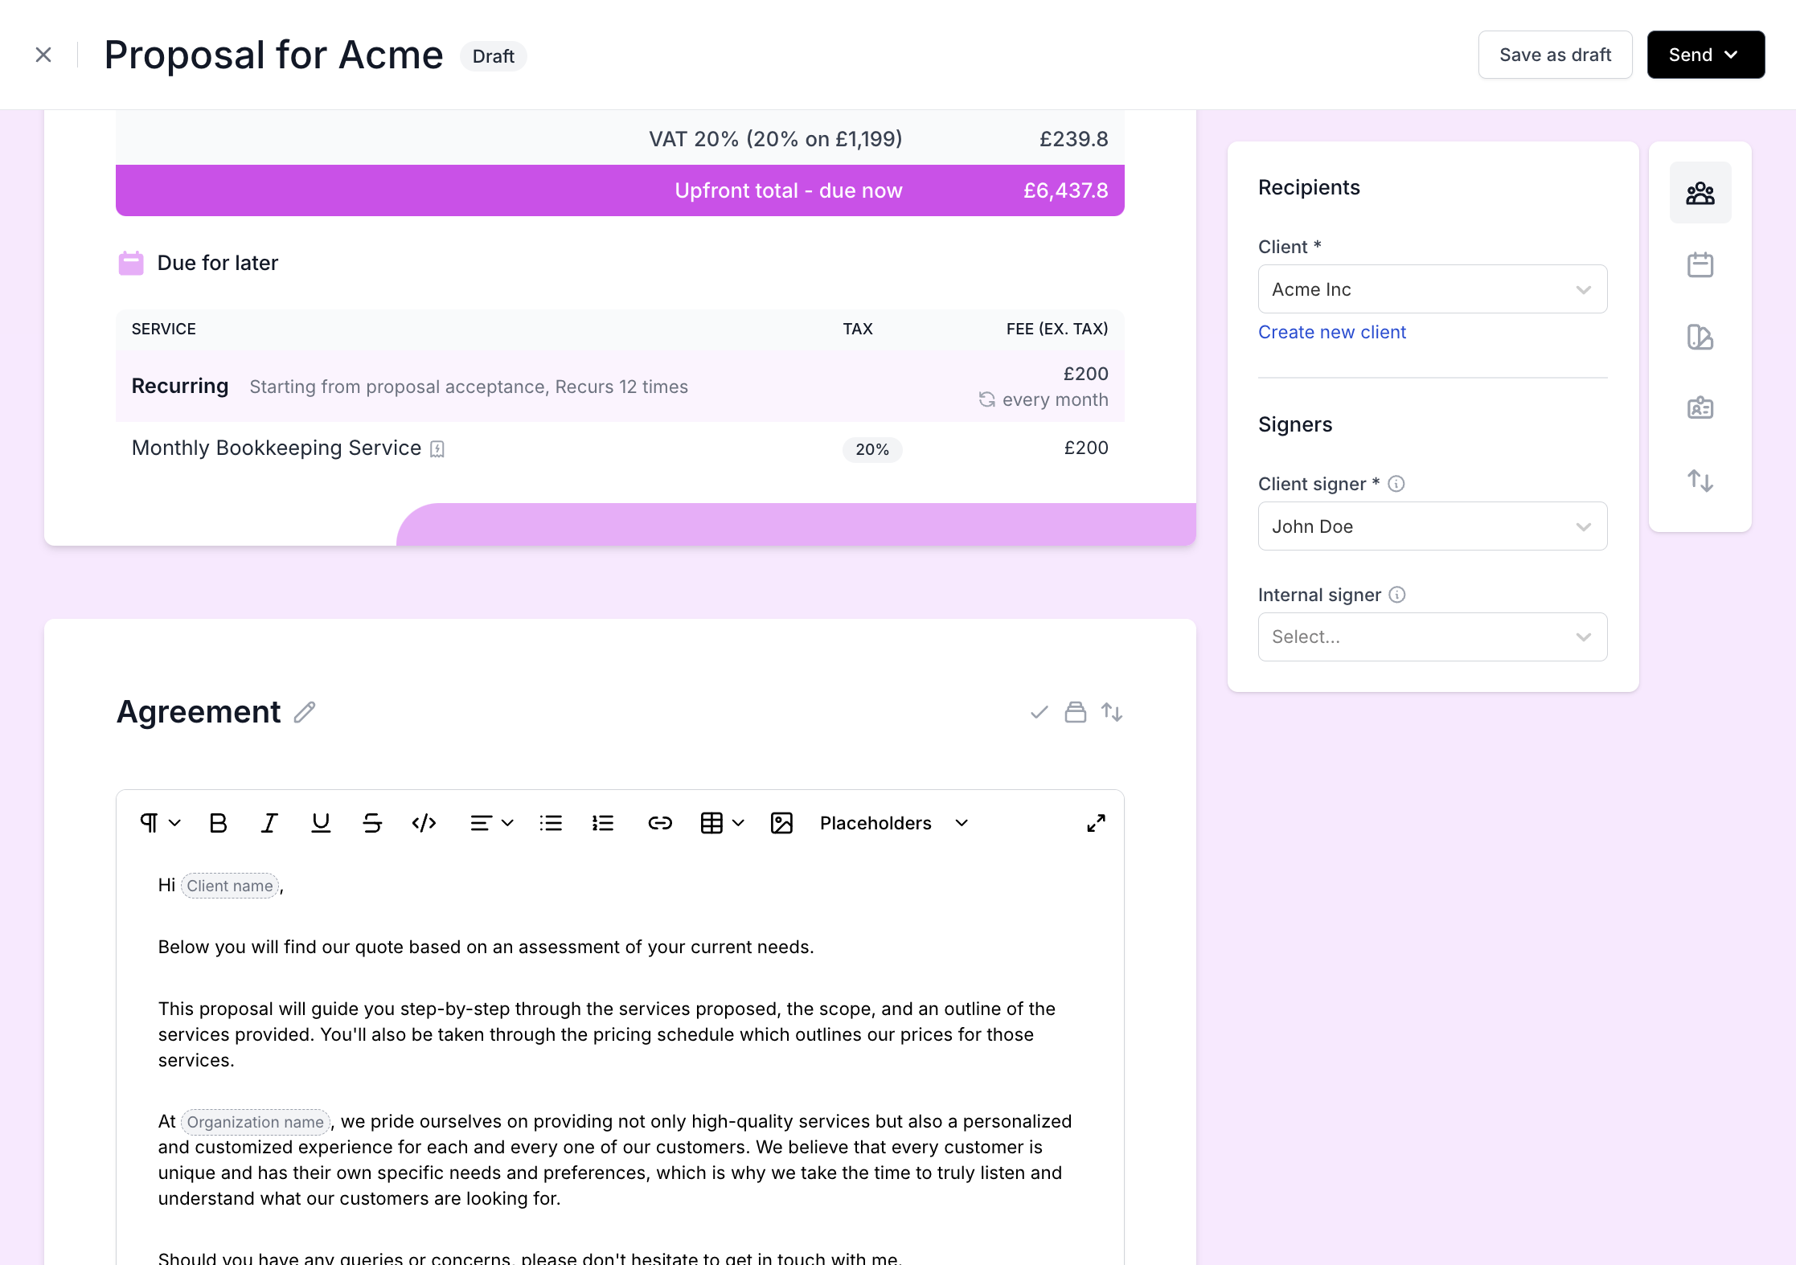Click the template tray icon in Agreement header

click(1075, 712)
